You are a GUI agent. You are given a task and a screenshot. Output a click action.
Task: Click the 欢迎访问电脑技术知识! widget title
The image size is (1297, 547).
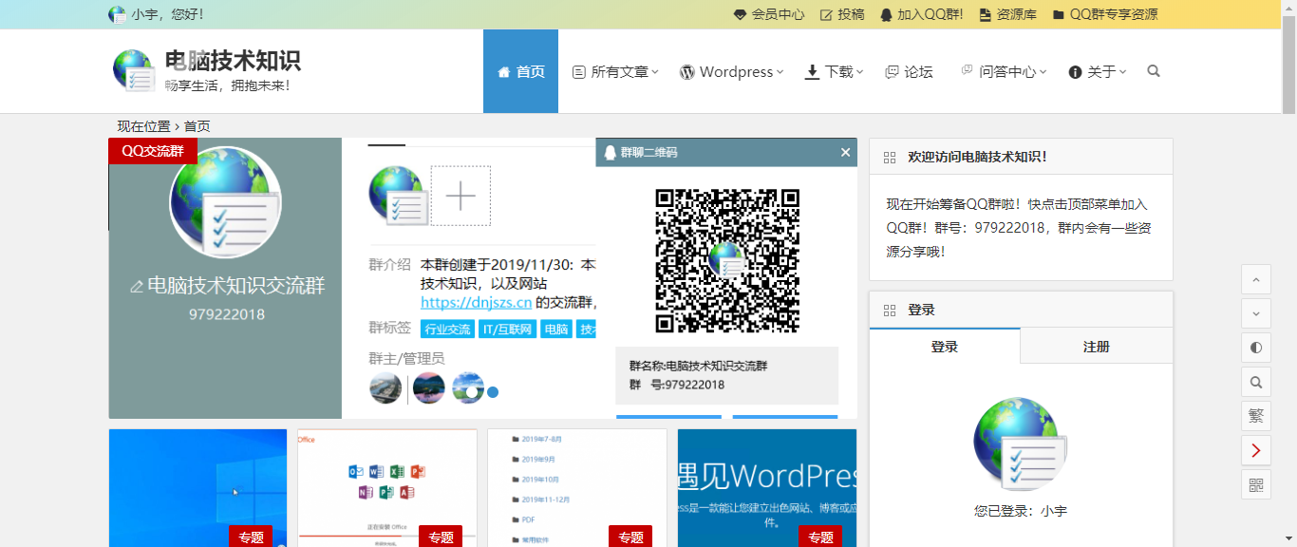[x=977, y=157]
